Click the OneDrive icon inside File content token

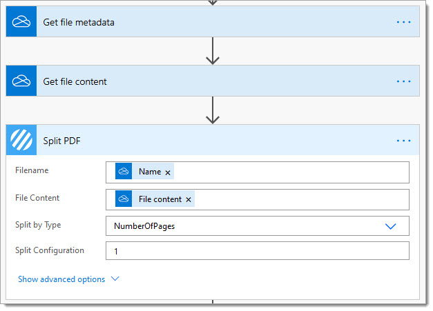coord(124,199)
